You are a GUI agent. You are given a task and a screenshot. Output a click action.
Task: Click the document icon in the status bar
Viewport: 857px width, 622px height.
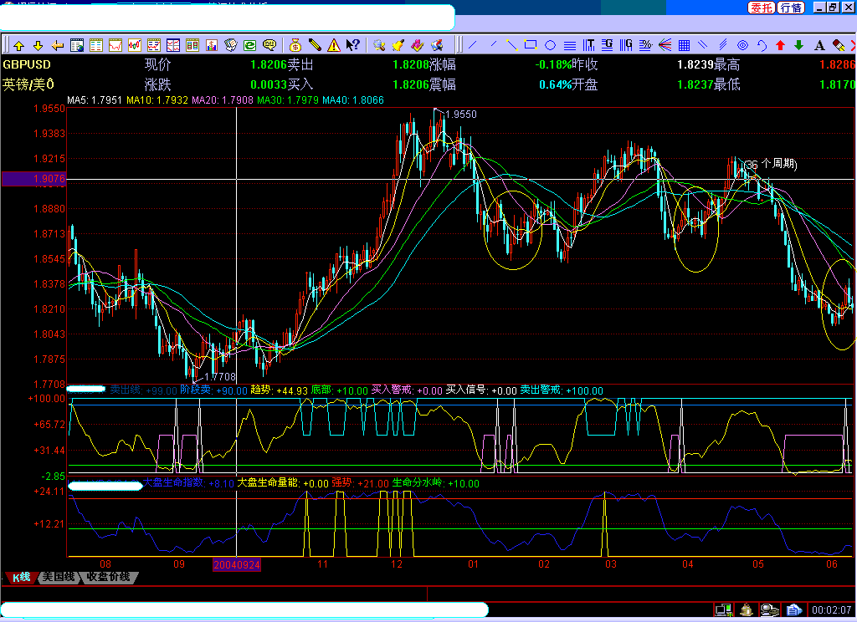click(792, 609)
